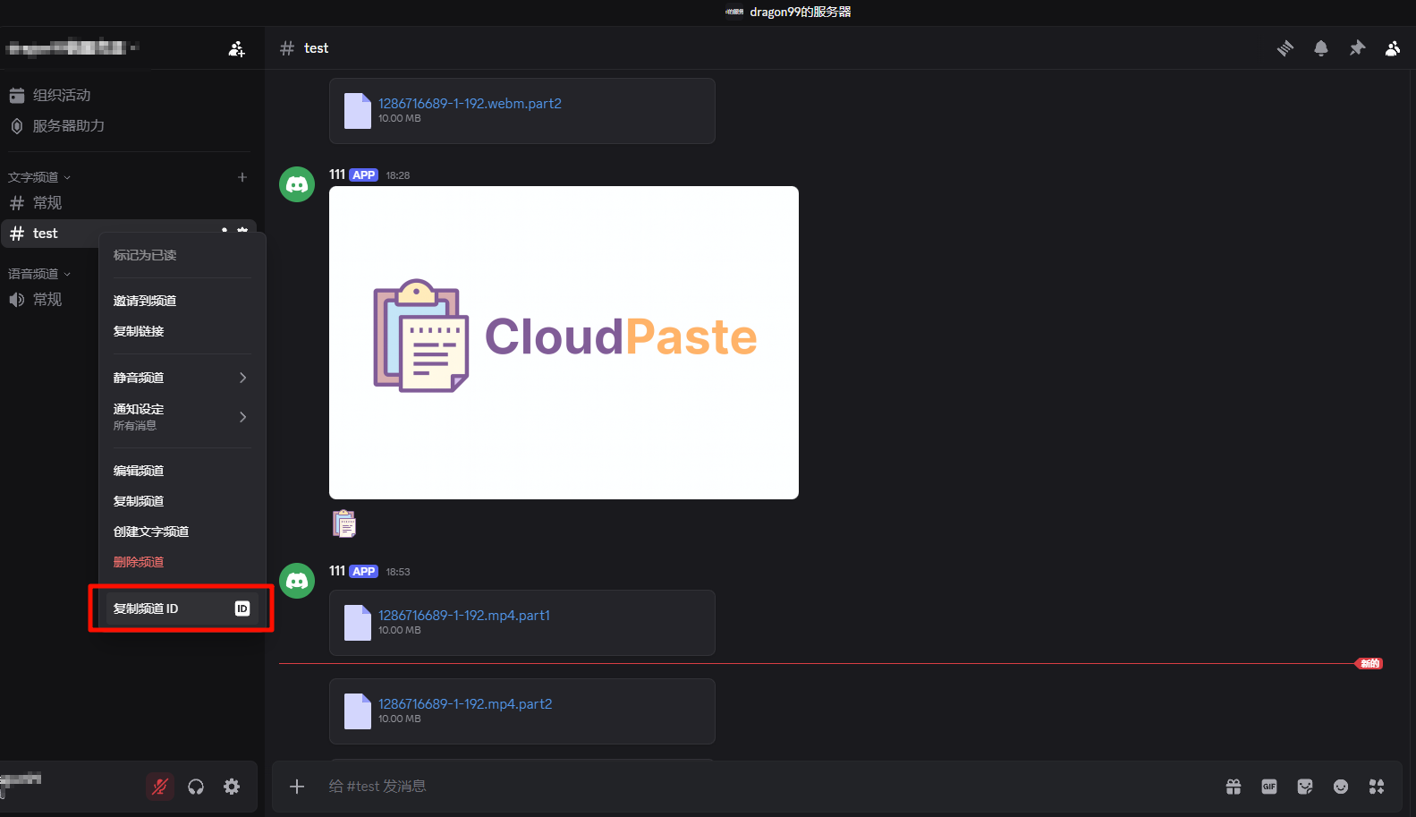
Task: Open sticker picker icon
Action: click(x=1305, y=787)
